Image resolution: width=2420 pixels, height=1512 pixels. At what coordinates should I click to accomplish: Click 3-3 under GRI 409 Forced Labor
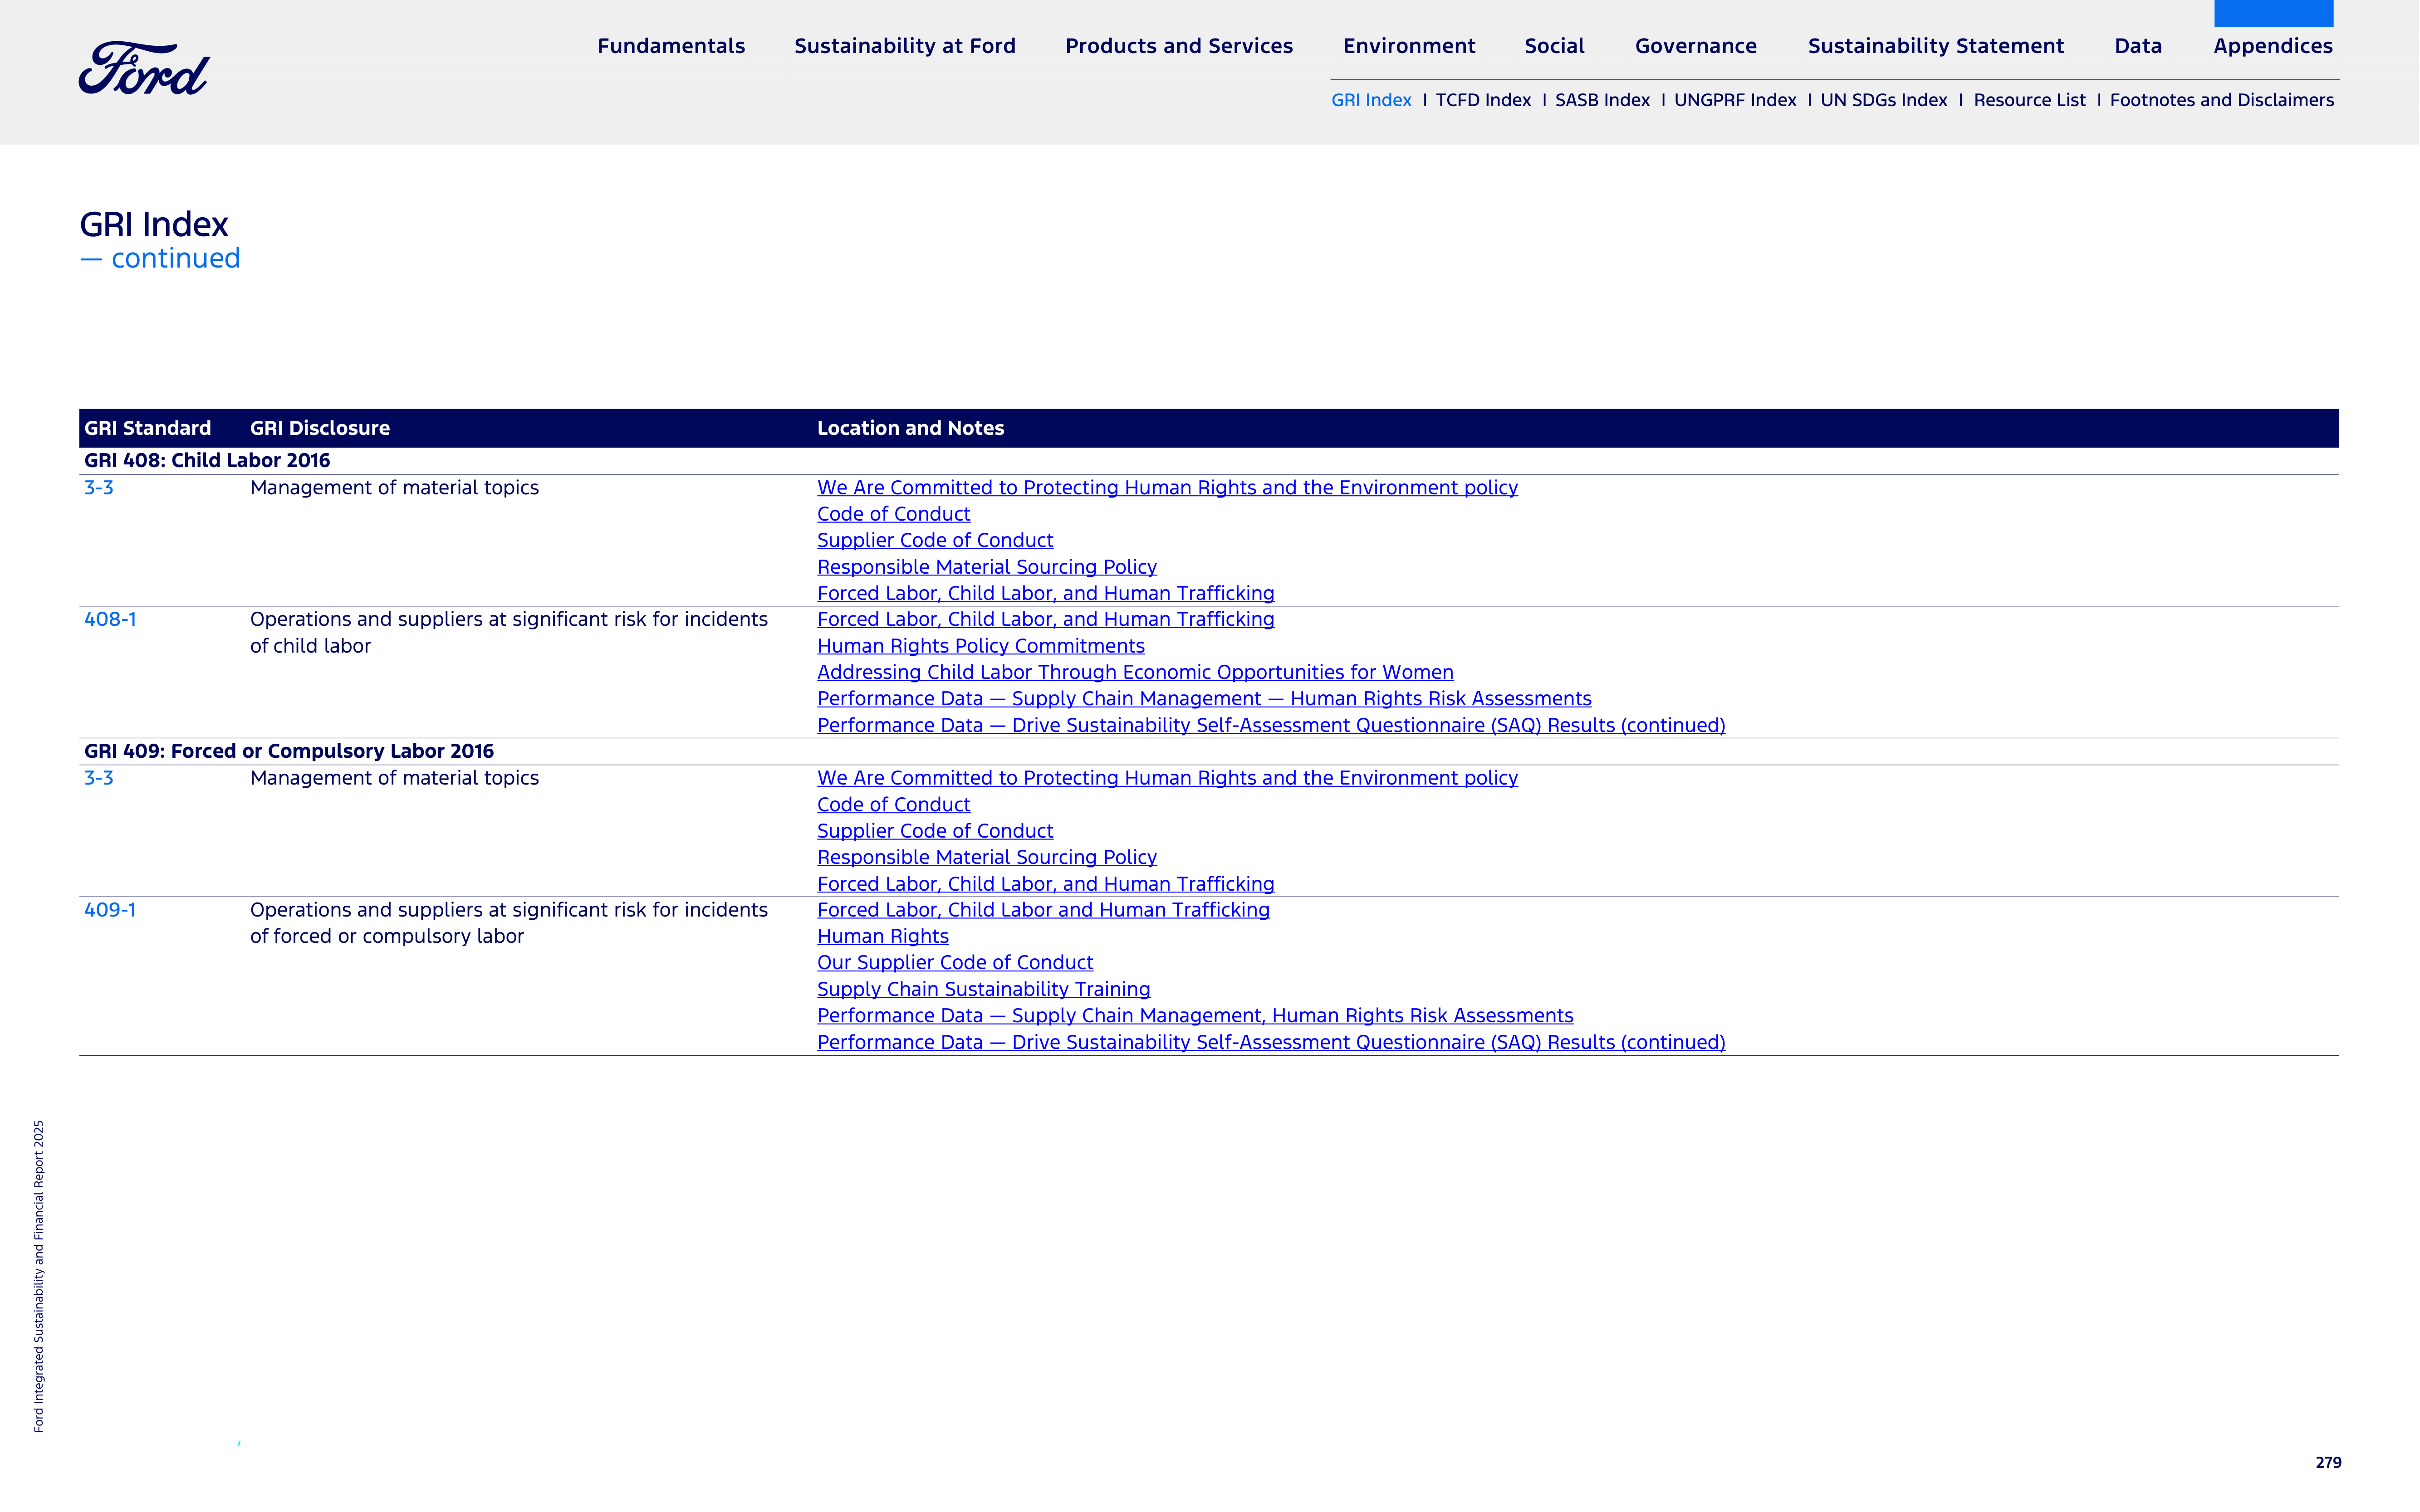[99, 778]
